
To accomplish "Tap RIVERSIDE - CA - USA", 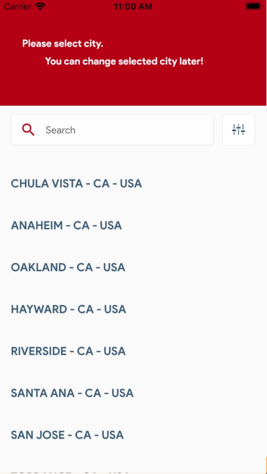I will coord(68,351).
